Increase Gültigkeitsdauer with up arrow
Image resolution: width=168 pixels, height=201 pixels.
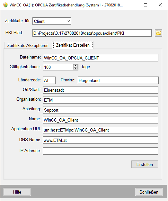click(75, 66)
